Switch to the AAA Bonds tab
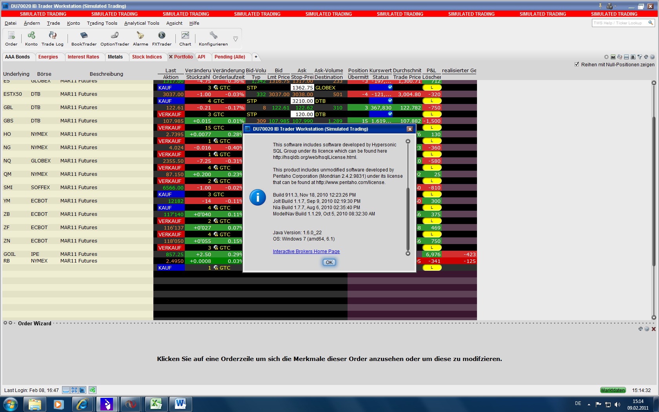659x412 pixels. click(x=17, y=57)
